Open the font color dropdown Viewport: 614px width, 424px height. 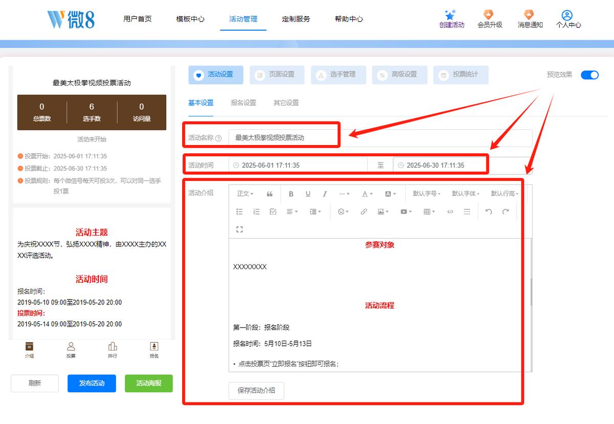pyautogui.click(x=367, y=194)
